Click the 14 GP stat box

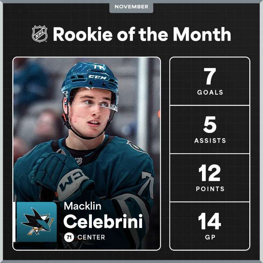(x=210, y=226)
